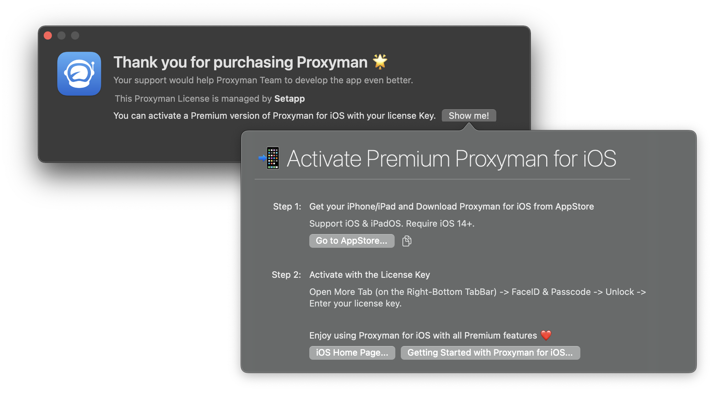Click the red heart emoji after Premium features

tap(547, 335)
